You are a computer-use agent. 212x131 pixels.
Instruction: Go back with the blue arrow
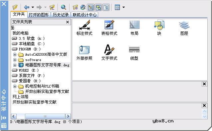point(27,7)
